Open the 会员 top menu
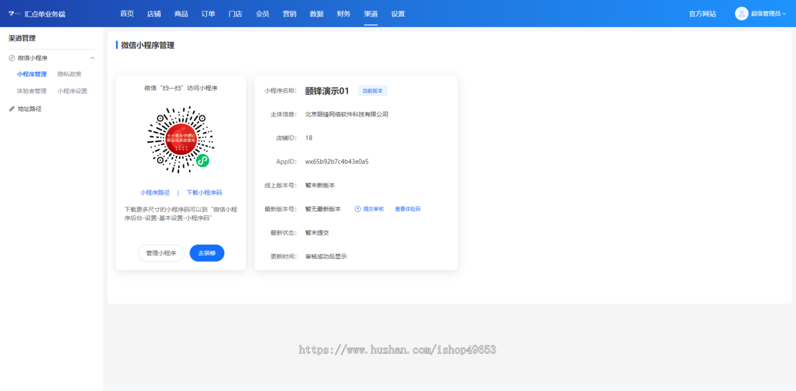 (x=263, y=13)
